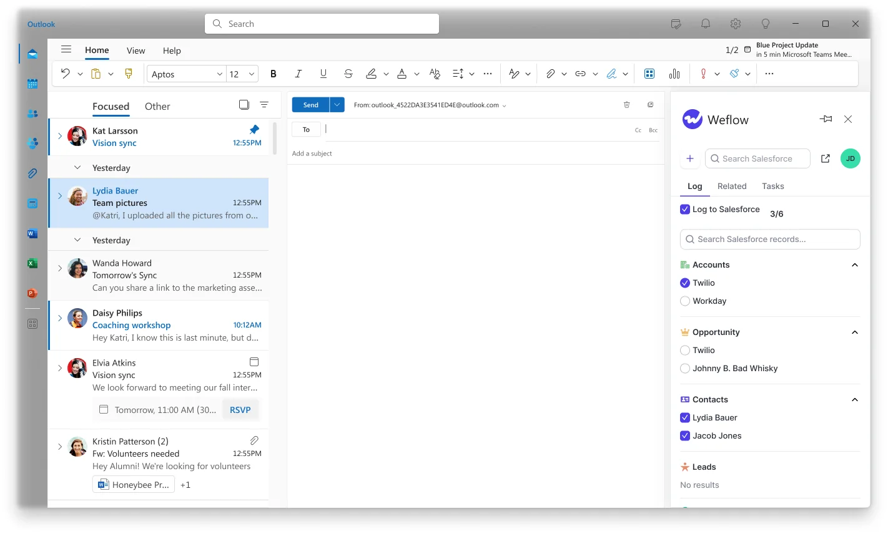
Task: Select the Twilio opportunity
Action: (x=685, y=350)
